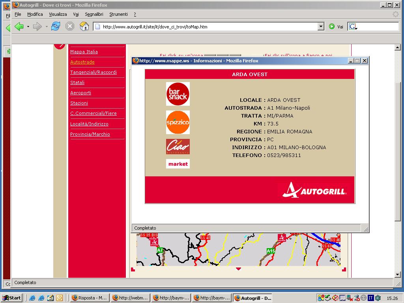Screen dimensions: 404x303
Task: Open the Visualizza menu
Action: (58, 14)
